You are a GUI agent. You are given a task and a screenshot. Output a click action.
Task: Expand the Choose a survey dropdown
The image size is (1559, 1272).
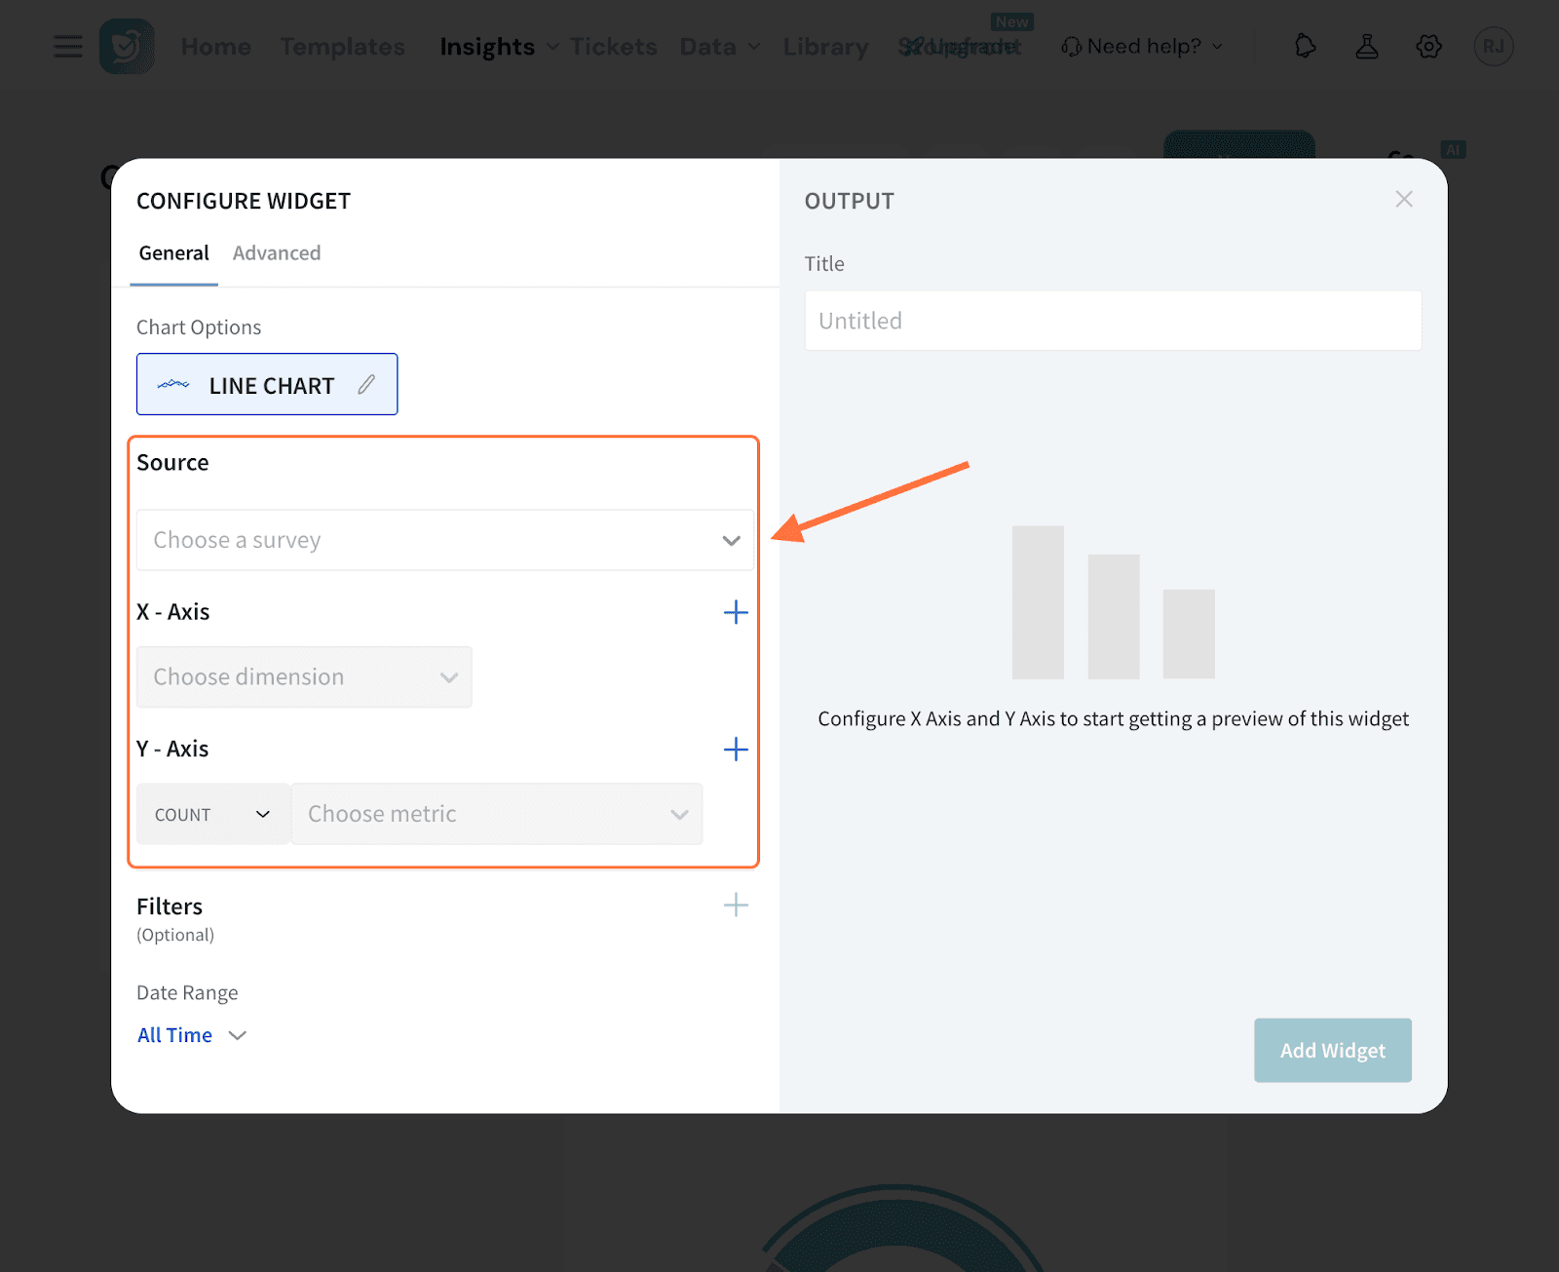click(x=444, y=540)
